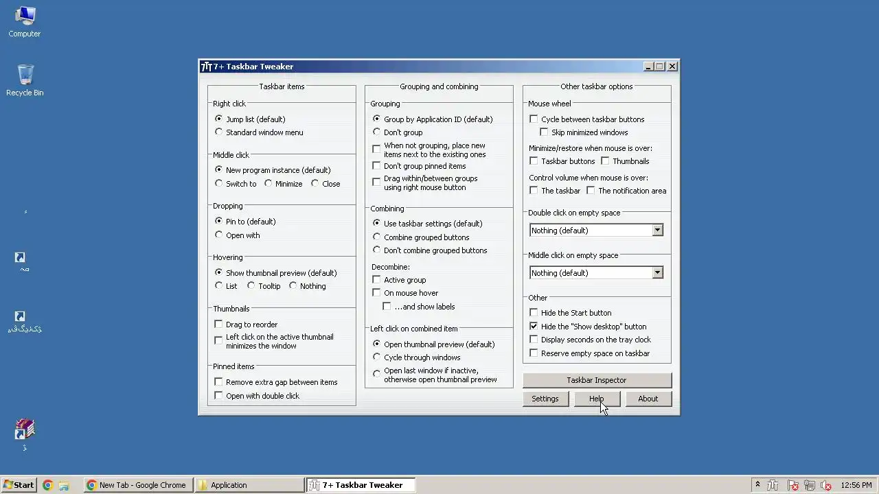Select Don't group radio button
The width and height of the screenshot is (879, 494).
pyautogui.click(x=376, y=132)
